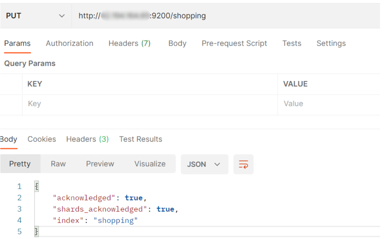This screenshot has width=388, height=239.
Task: Open the response Headers (3) tab
Action: [x=87, y=139]
